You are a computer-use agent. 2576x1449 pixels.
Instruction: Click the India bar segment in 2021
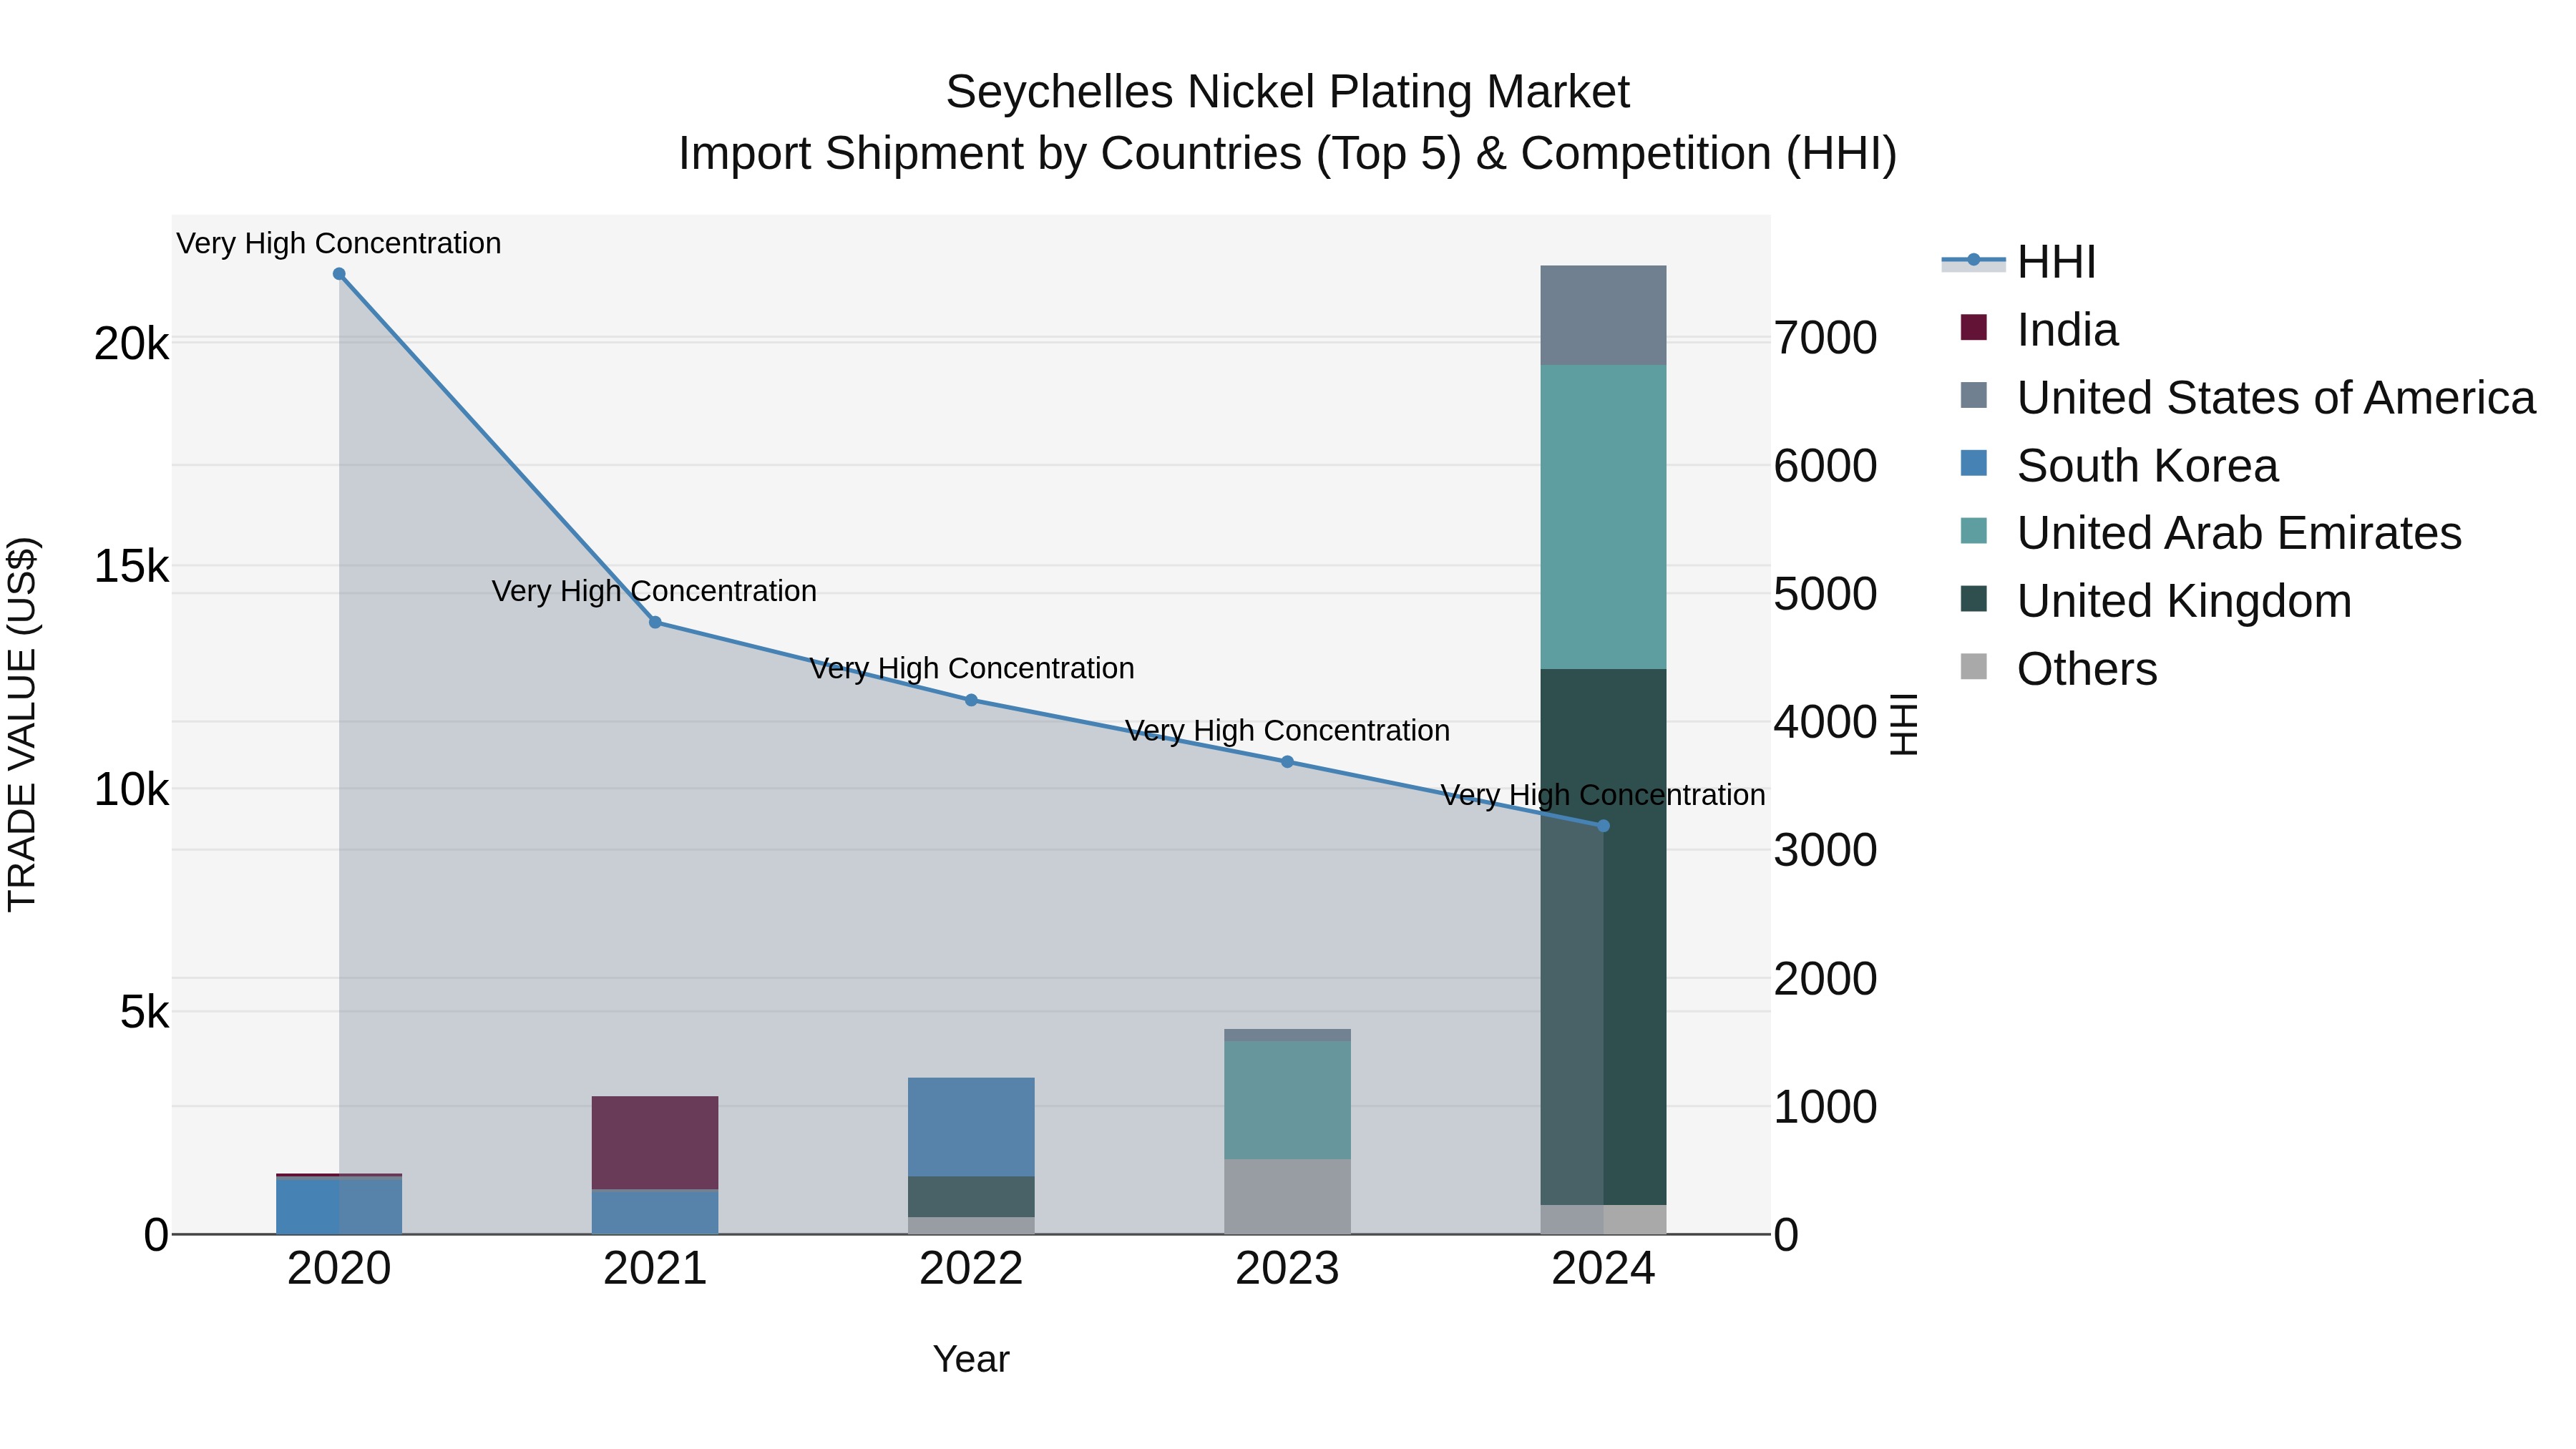coord(655,1143)
